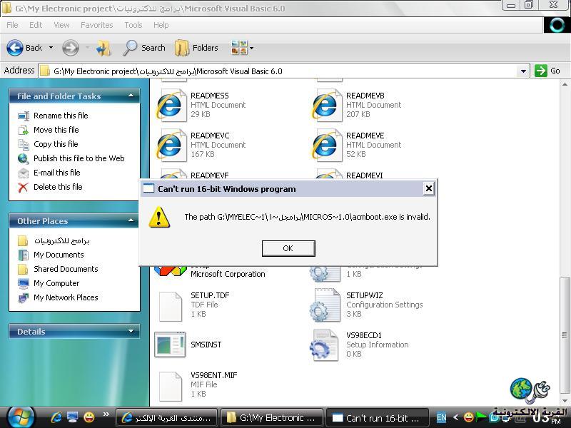571x428 pixels.
Task: Open the Back button history dropdown arrow
Action: click(51, 48)
